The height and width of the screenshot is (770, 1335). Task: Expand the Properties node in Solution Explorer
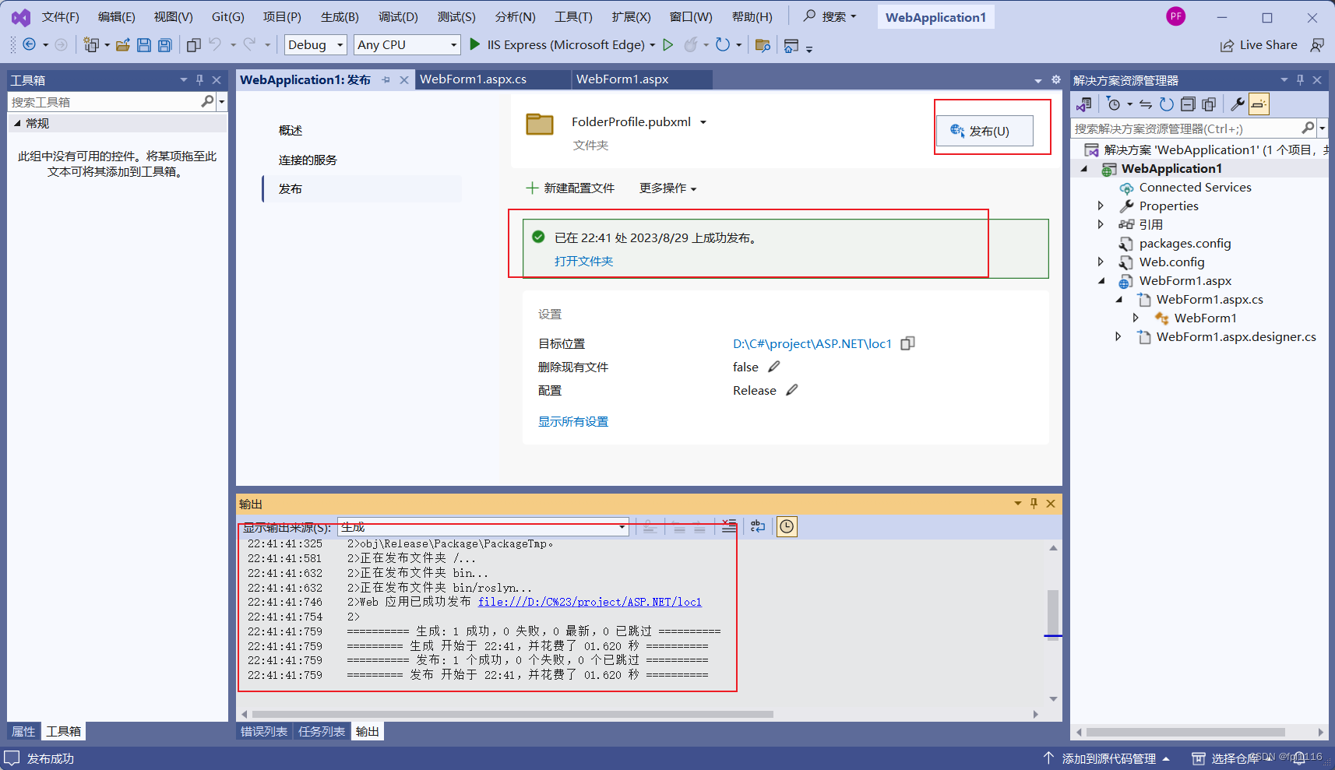(1101, 206)
